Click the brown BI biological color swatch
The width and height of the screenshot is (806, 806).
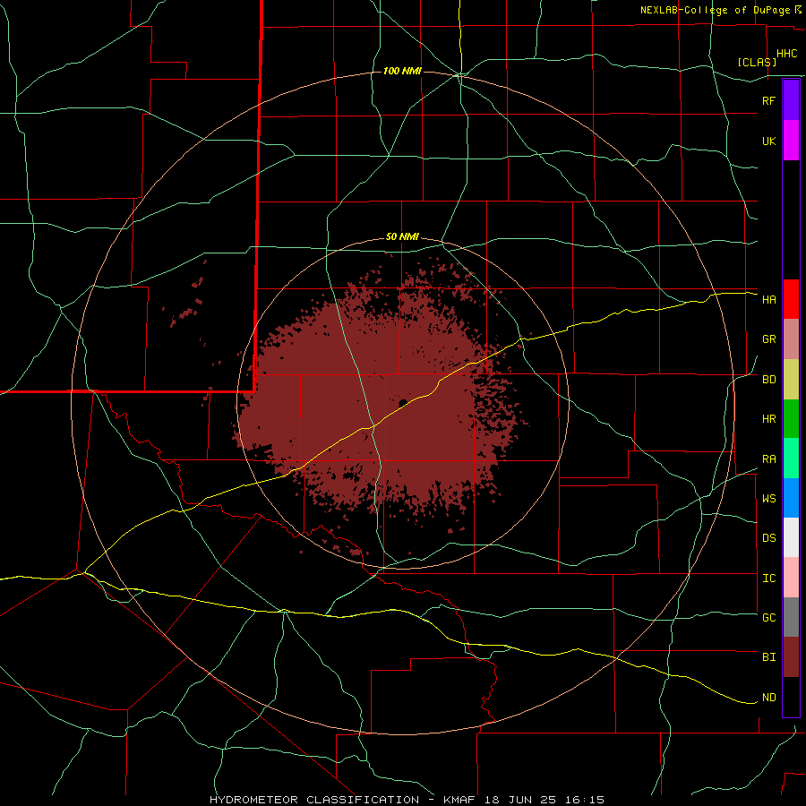click(x=791, y=657)
